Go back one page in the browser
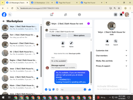 pos(3,8)
